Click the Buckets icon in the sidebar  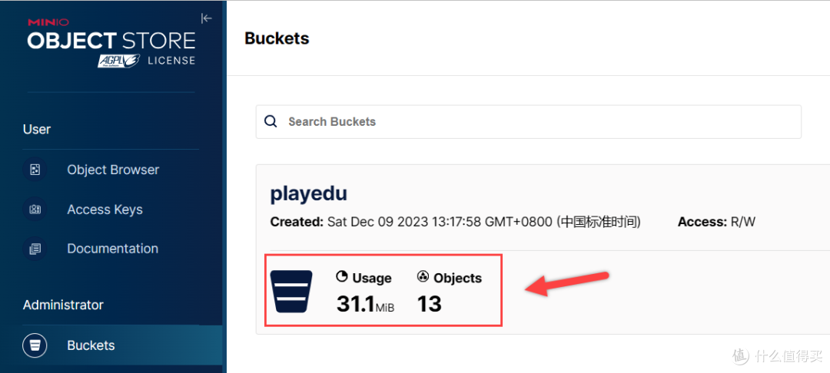pos(35,345)
